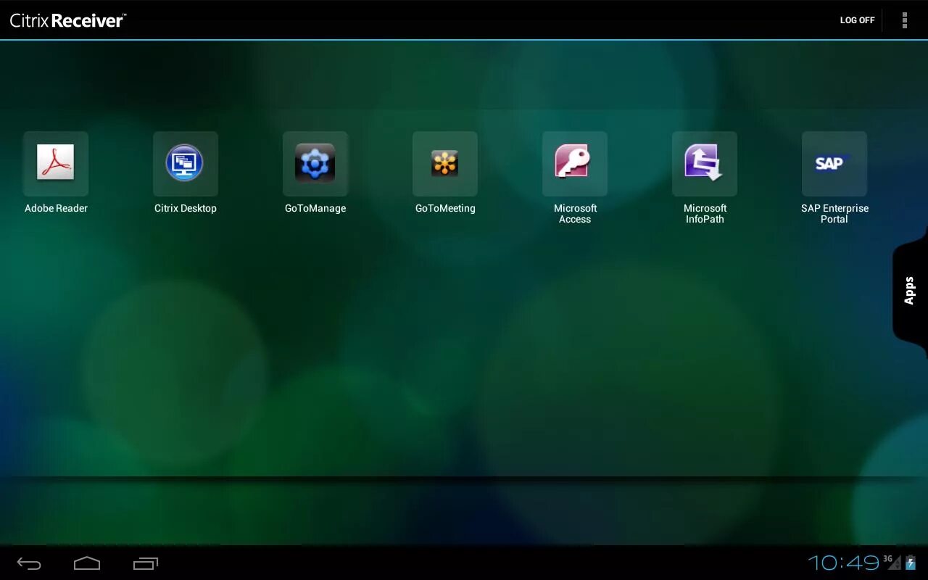This screenshot has height=580, width=928.
Task: Select the "SAP Enterprise Portal" label text
Action: 834,214
